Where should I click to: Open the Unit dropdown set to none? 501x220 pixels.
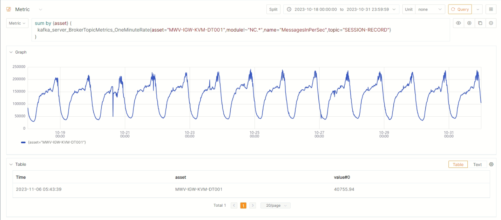tap(430, 9)
